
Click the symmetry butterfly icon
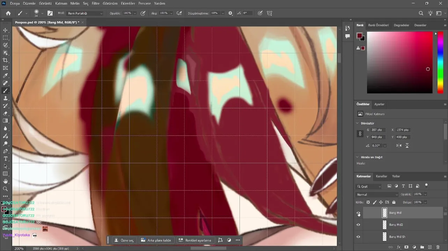pos(270,13)
